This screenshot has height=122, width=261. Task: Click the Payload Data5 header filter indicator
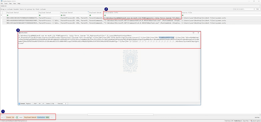pyautogui.click(x=88, y=12)
